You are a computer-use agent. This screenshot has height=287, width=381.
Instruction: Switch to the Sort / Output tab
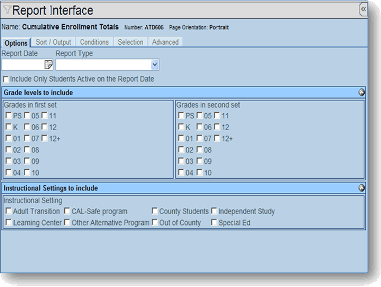click(53, 42)
